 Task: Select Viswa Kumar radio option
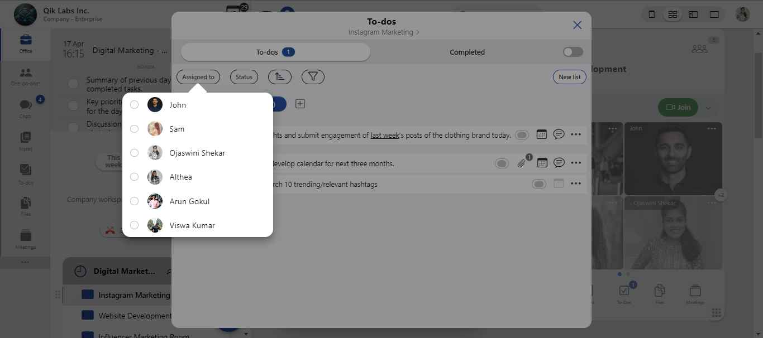coord(135,225)
